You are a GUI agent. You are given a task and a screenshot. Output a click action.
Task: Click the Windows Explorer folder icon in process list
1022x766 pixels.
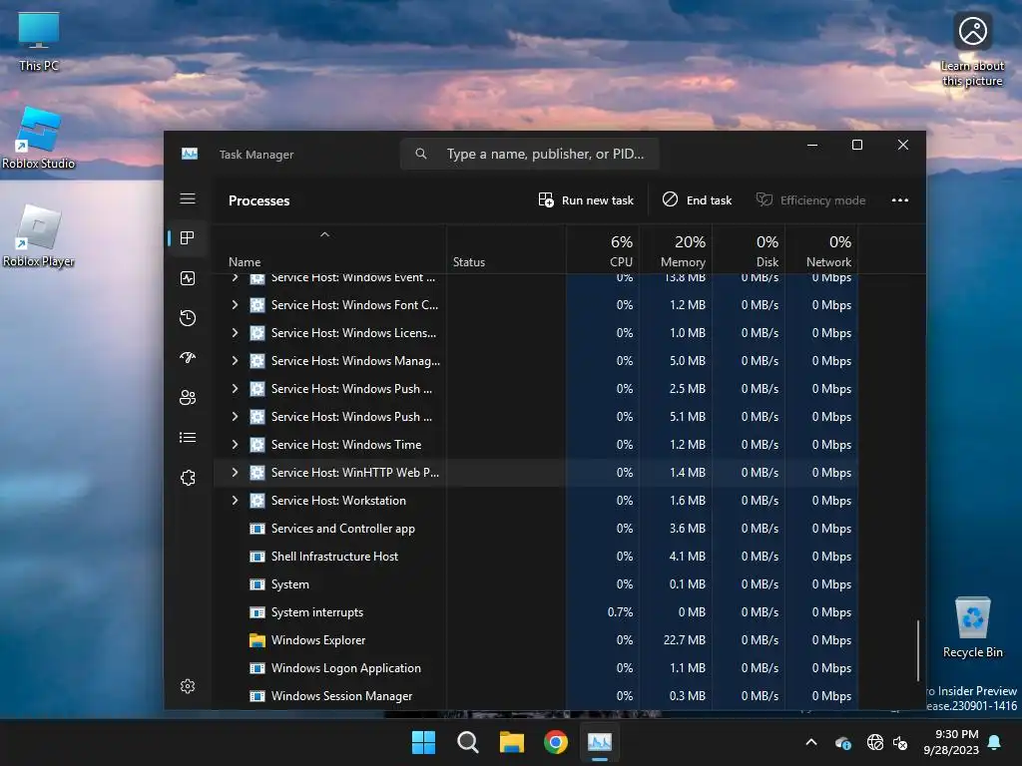click(x=257, y=640)
